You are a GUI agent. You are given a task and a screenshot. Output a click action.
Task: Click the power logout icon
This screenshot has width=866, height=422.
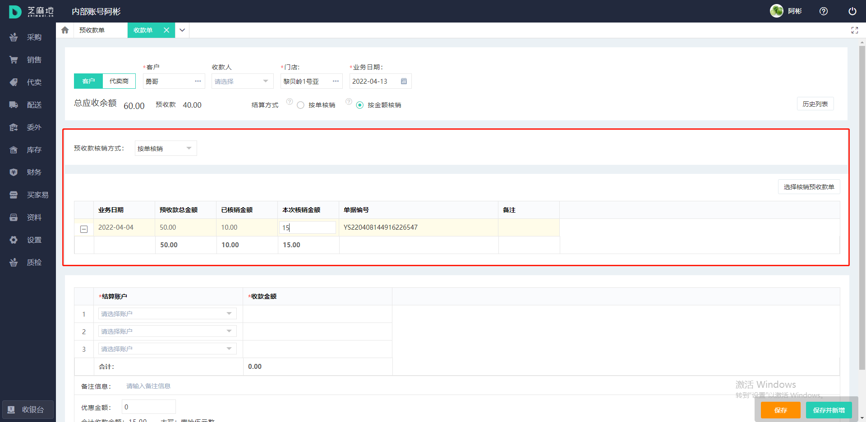[852, 11]
